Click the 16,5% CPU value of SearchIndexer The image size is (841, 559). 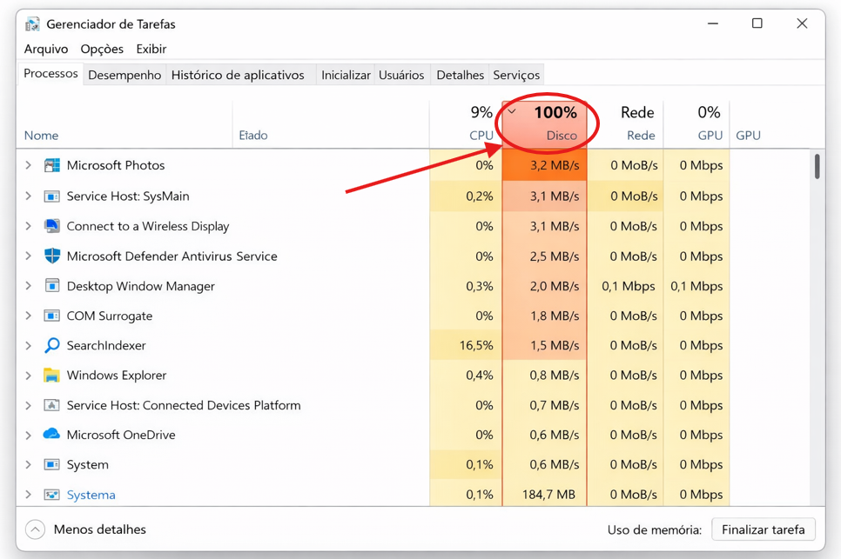click(x=475, y=345)
